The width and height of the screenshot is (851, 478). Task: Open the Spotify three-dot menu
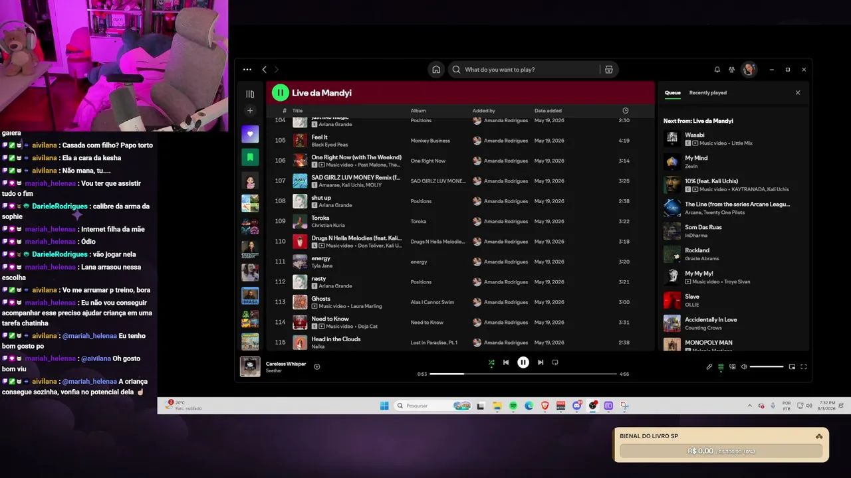coord(247,70)
